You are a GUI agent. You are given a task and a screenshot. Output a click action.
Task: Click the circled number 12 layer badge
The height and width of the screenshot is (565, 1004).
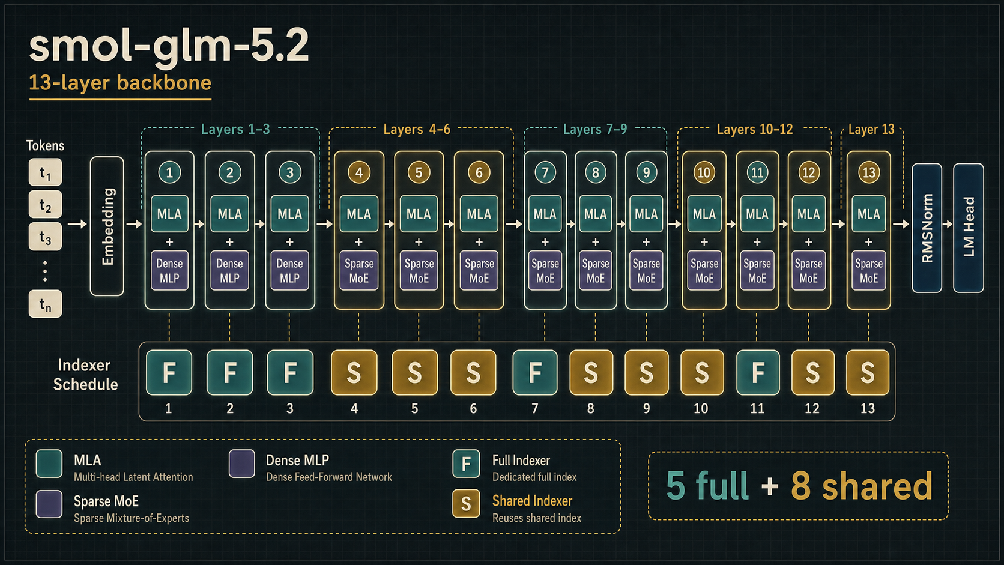809,173
